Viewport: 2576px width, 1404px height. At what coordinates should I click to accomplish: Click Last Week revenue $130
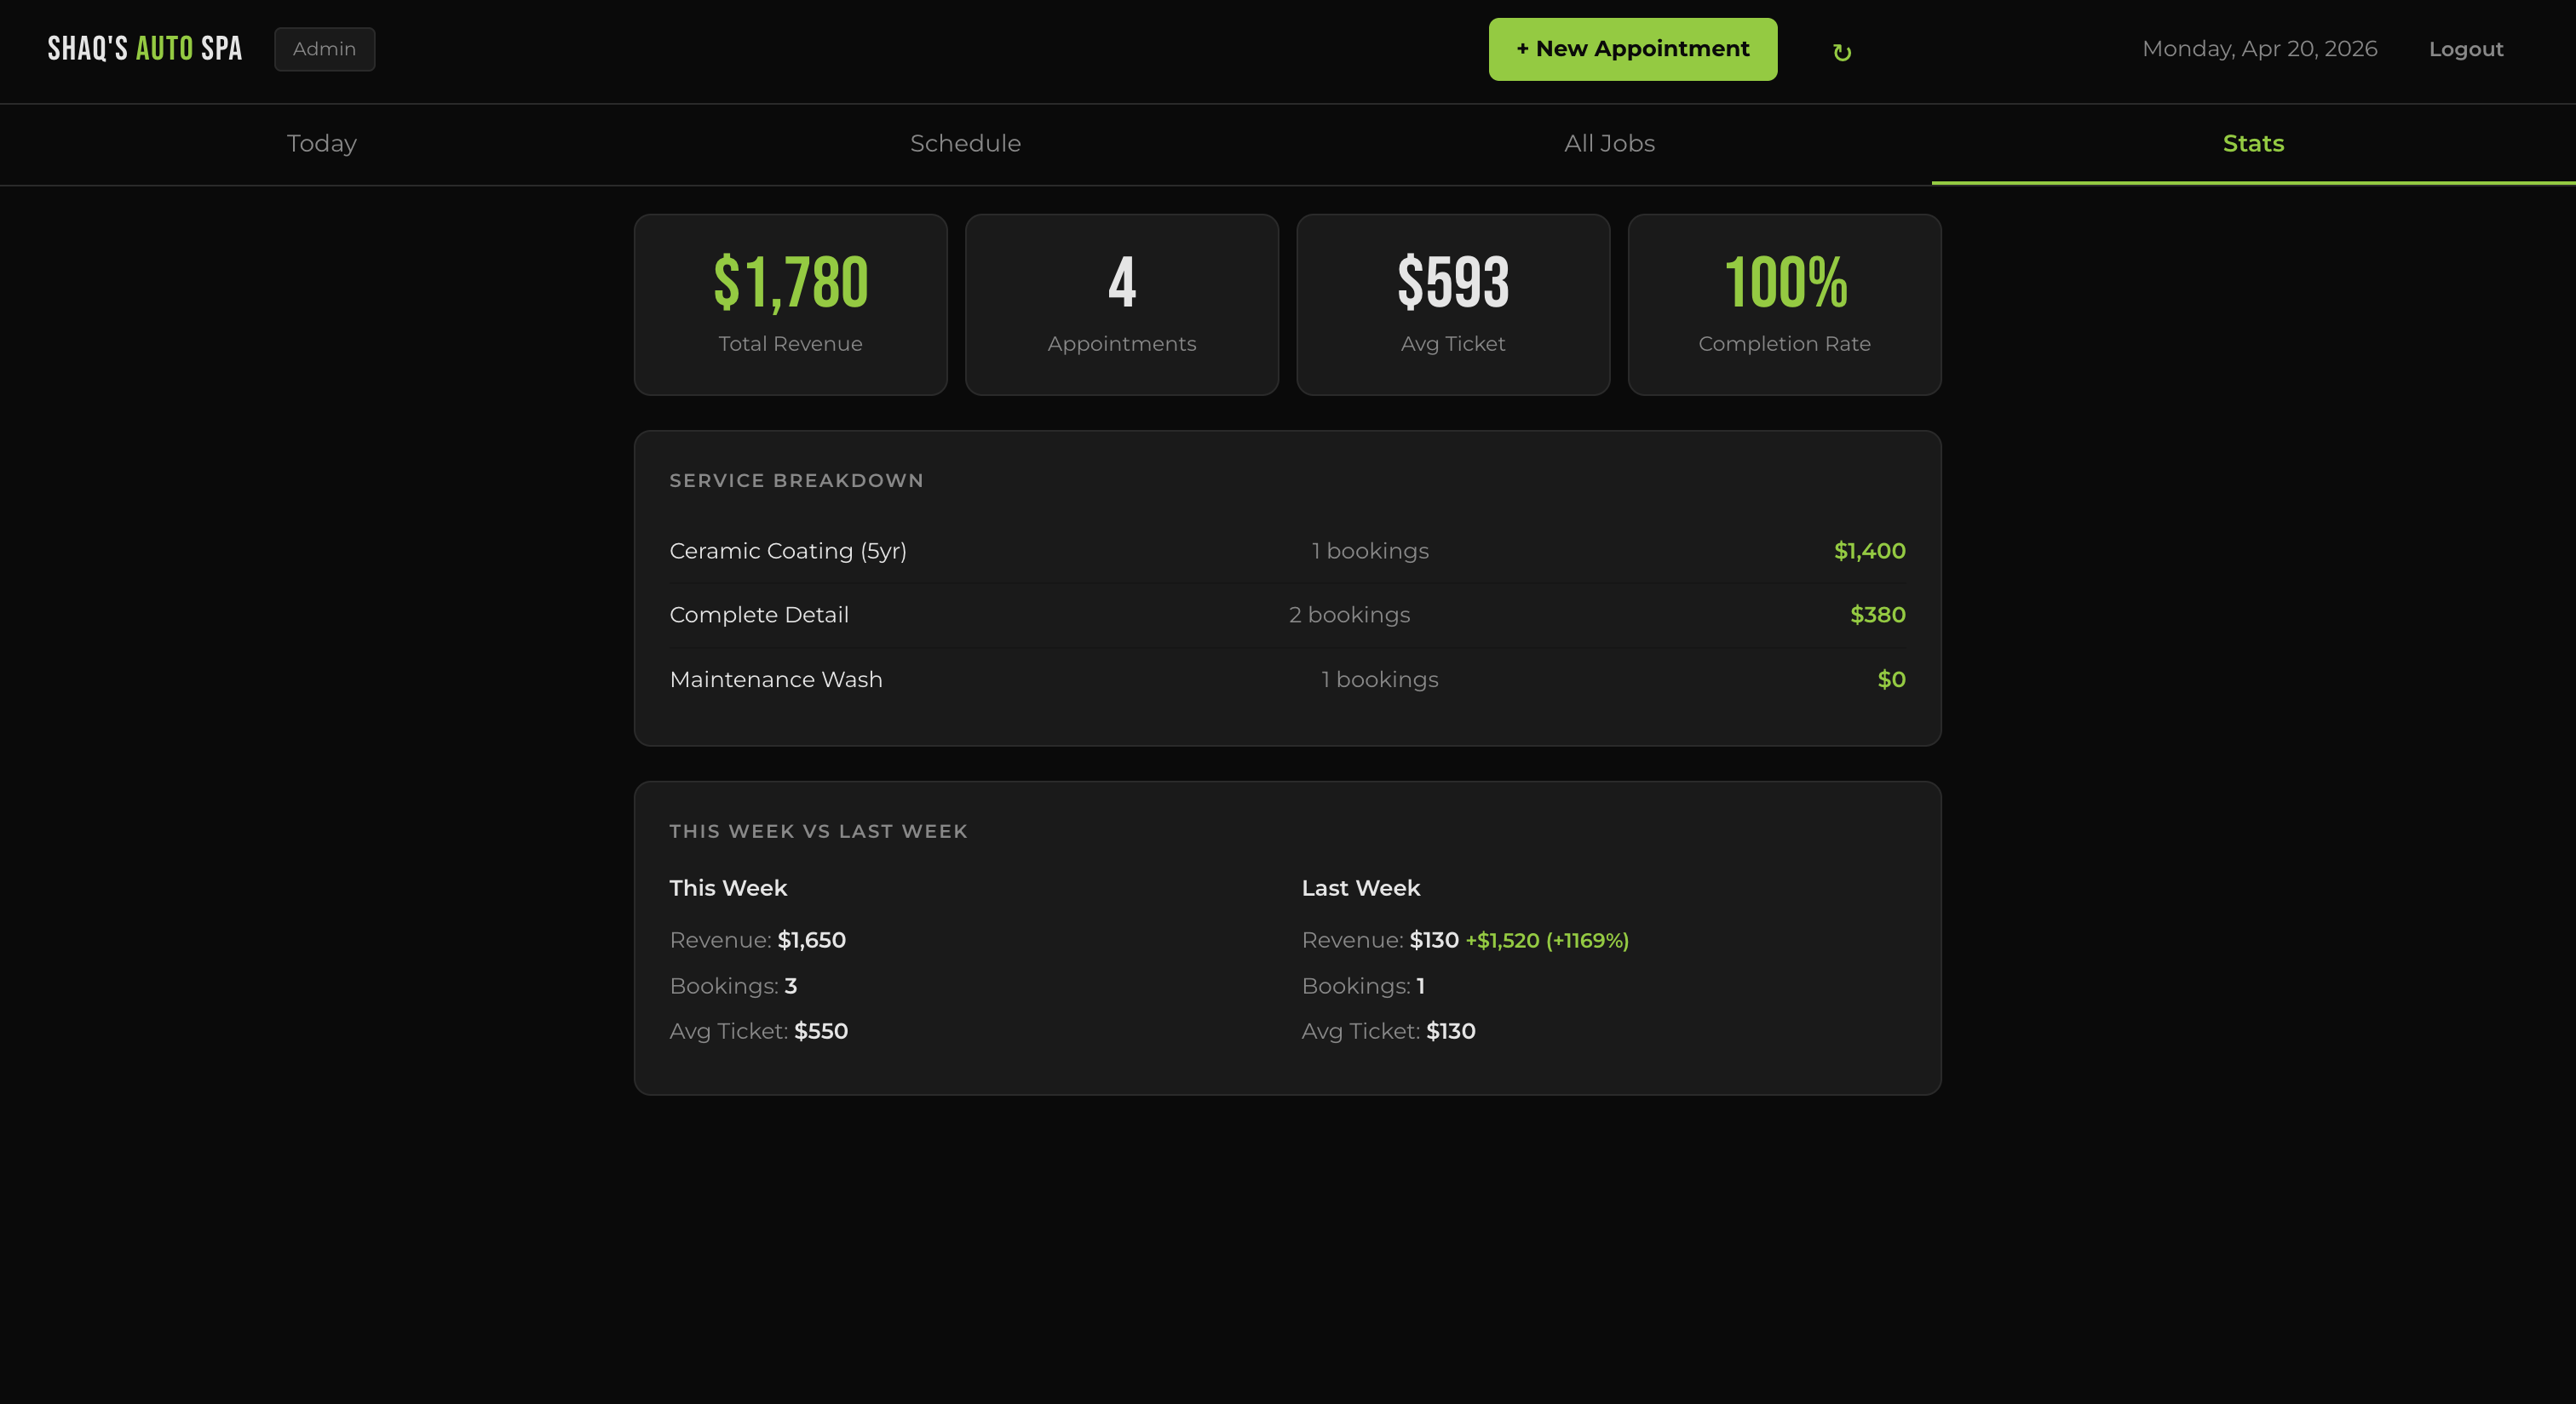point(1380,940)
